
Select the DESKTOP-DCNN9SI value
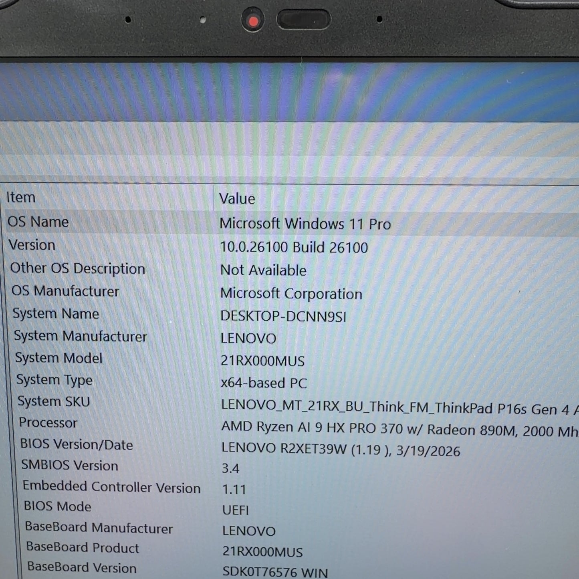pos(283,316)
